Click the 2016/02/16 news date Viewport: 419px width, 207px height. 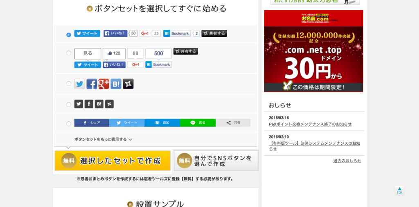point(279,118)
